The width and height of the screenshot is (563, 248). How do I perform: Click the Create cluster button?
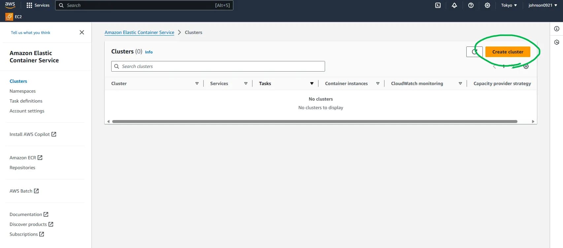[508, 52]
